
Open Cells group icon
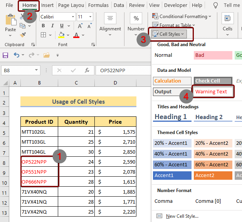click(227, 18)
